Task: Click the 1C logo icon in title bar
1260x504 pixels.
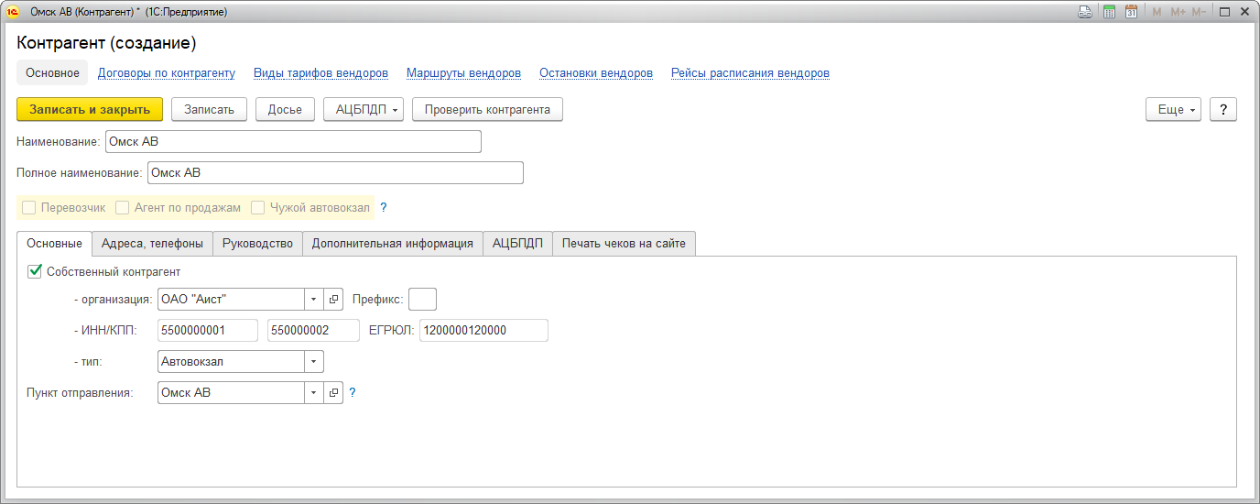Action: (13, 12)
